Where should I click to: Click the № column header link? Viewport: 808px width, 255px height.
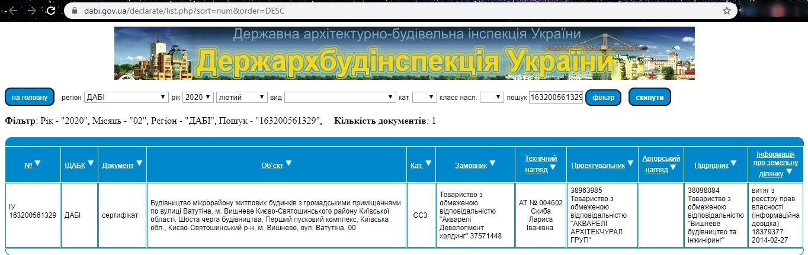(28, 166)
